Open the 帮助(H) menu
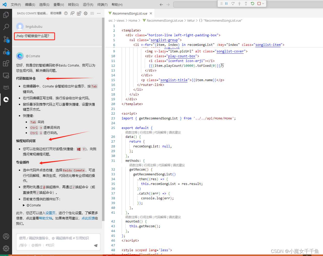Image resolution: width=323 pixels, height=256 pixels. (117, 5)
